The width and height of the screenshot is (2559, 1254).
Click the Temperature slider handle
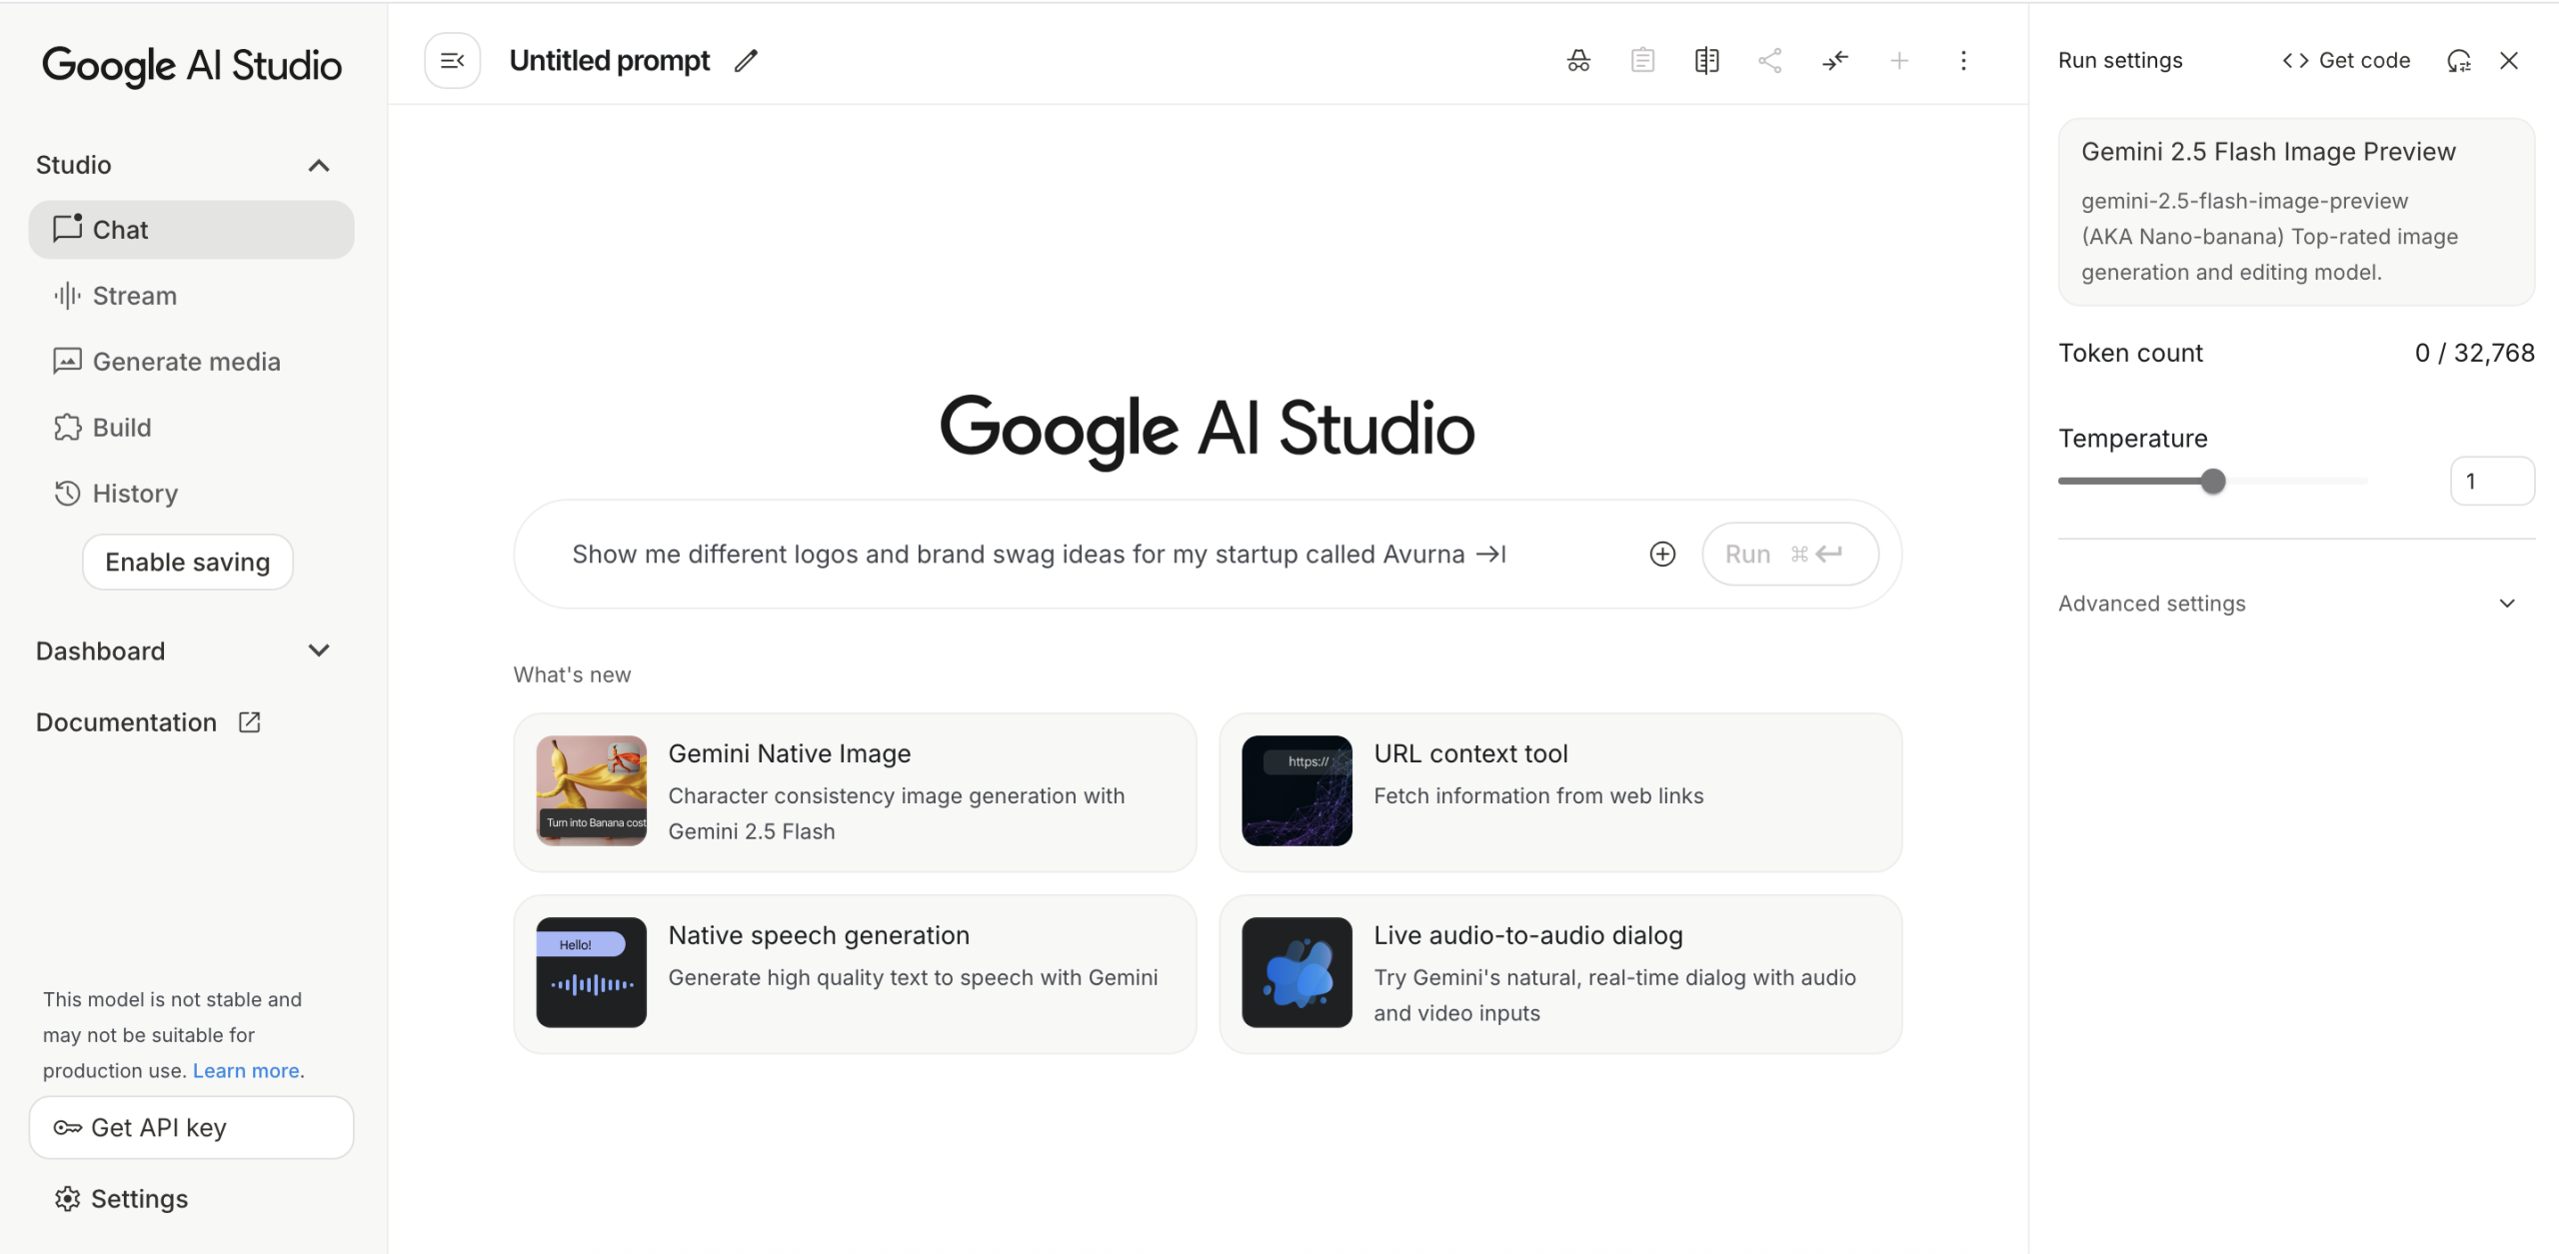coord(2213,482)
